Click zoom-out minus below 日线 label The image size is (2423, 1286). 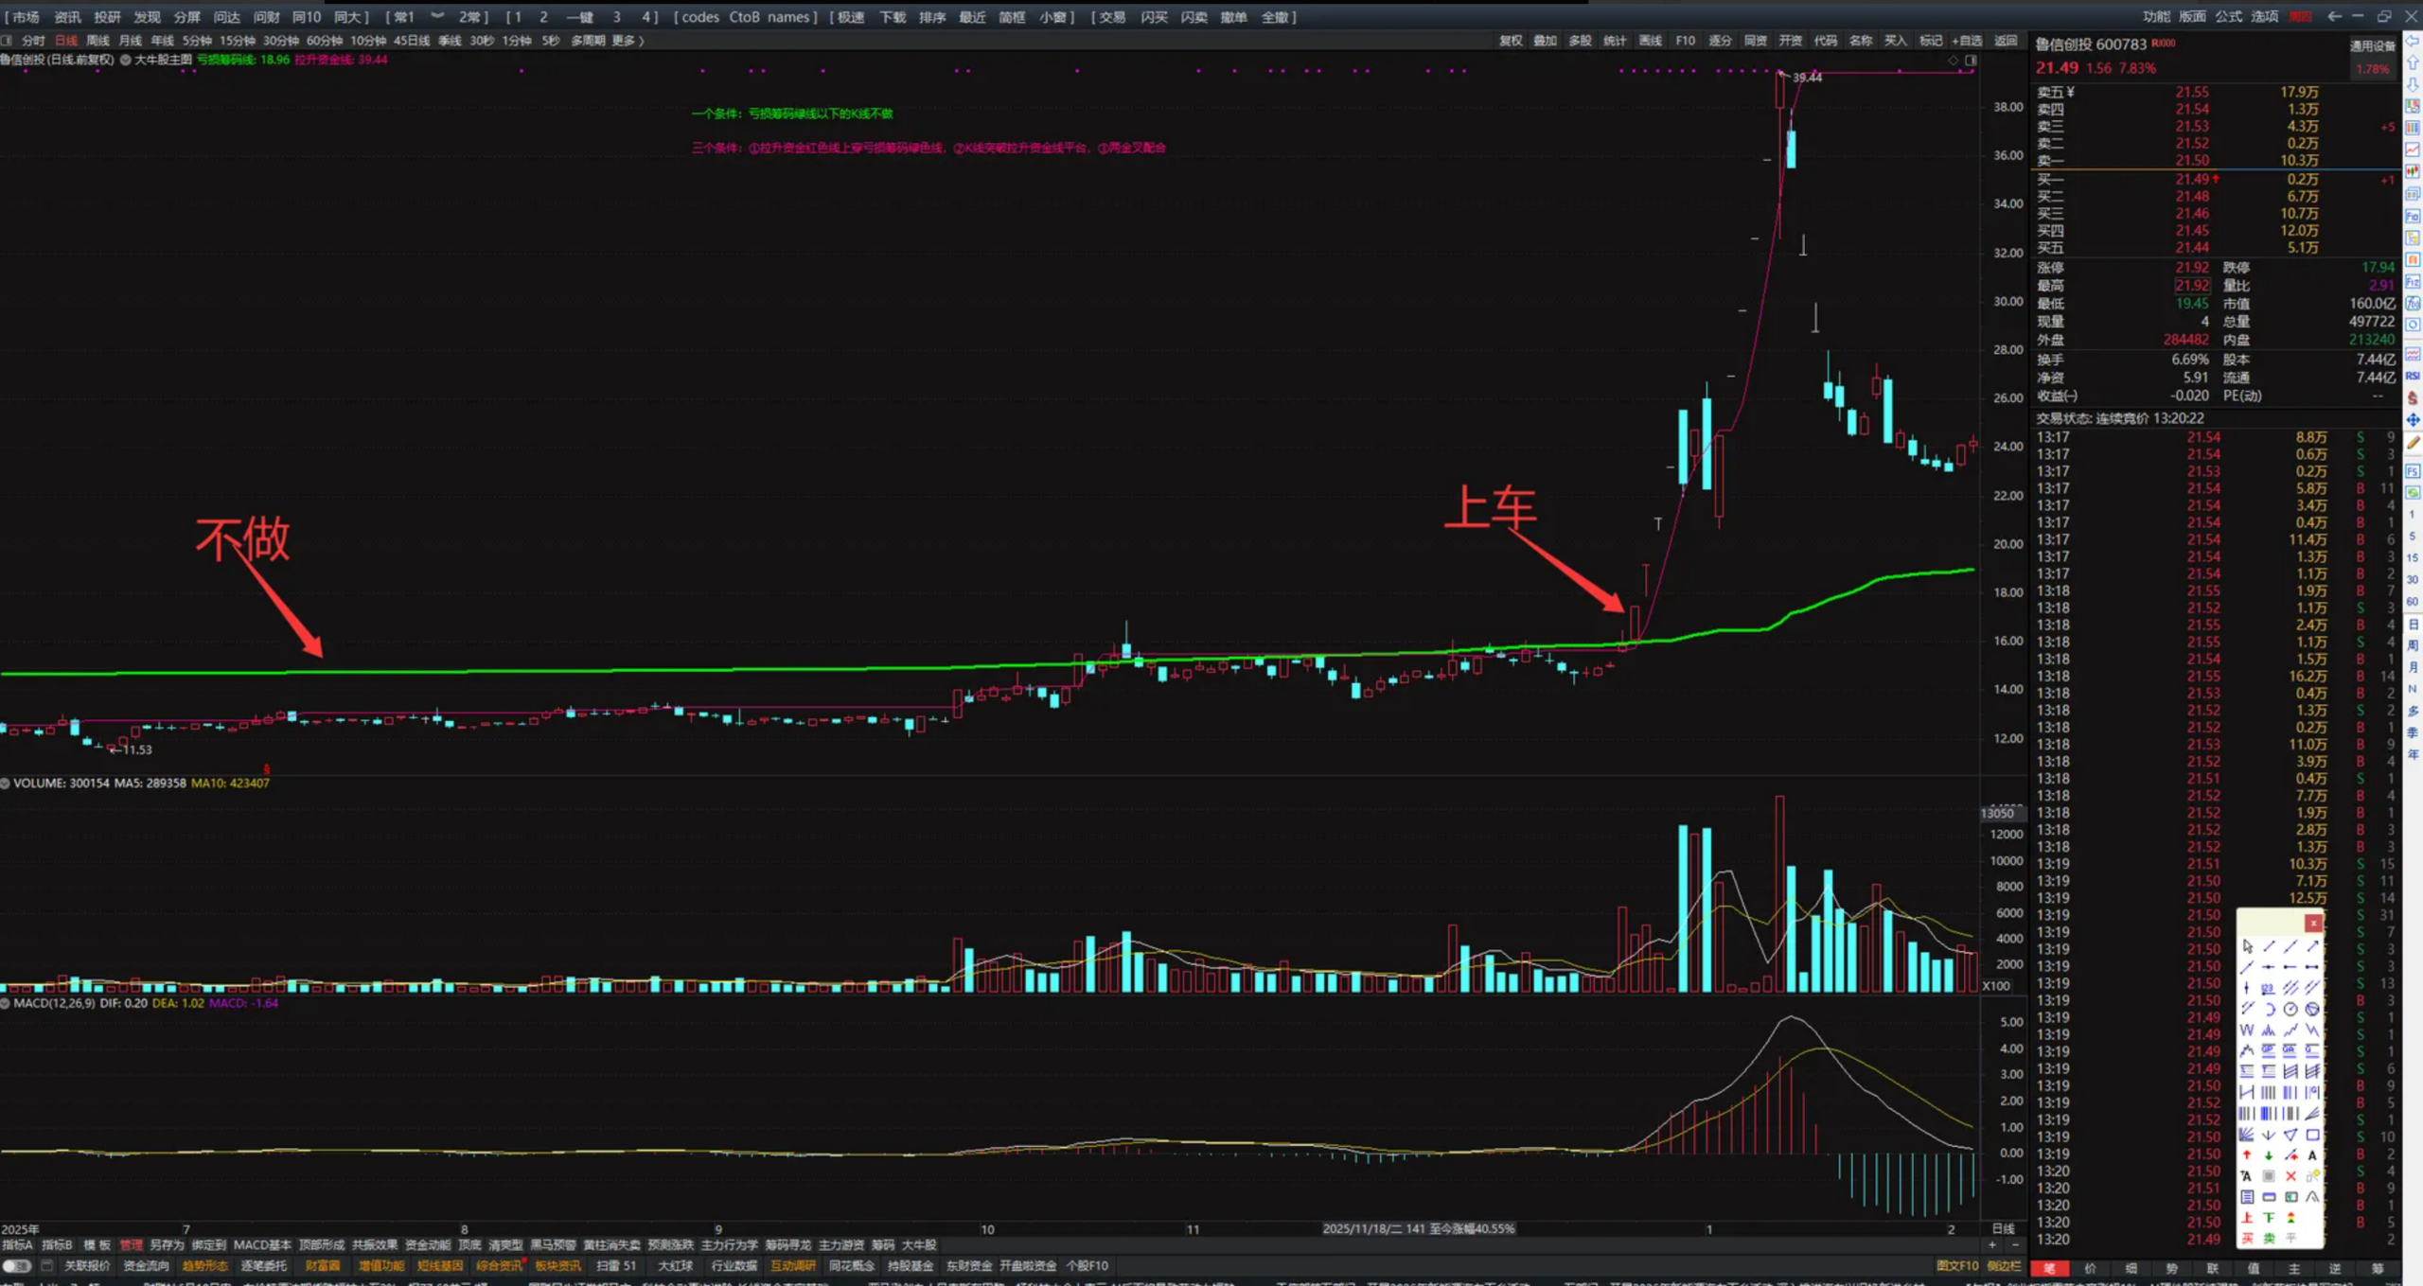(x=2015, y=1244)
